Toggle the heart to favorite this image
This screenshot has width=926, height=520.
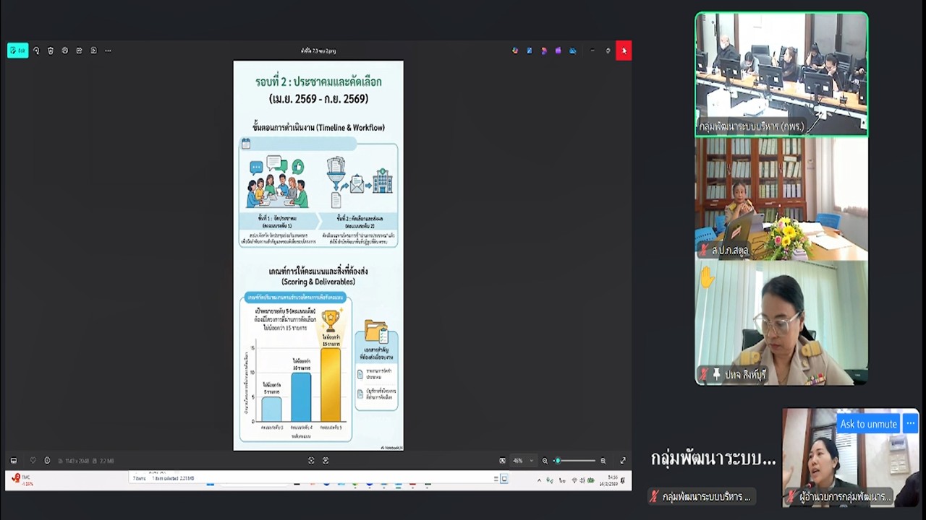click(x=33, y=461)
